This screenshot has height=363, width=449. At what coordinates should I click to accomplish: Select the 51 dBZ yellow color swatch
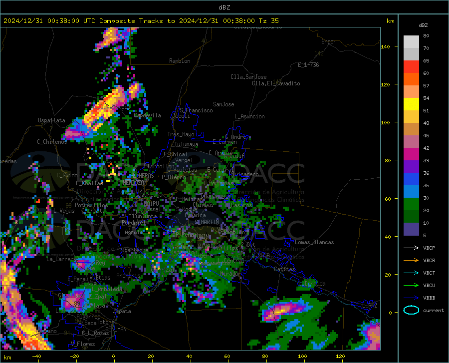pos(411,104)
